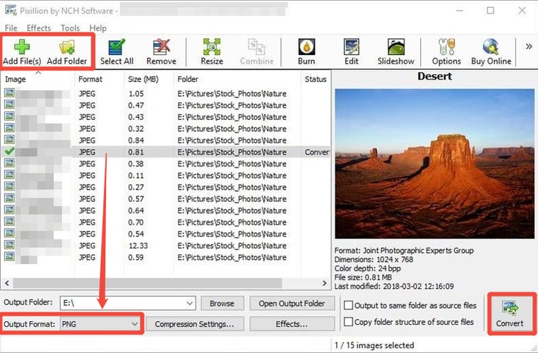Click the image icon of the 0.38 MB row
The width and height of the screenshot is (538, 353).
tap(9, 163)
